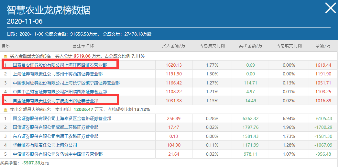The height and width of the screenshot is (167, 339).
Task: Open 中国中金财富证券绵阳临园路营业部 link
Action: (60, 92)
